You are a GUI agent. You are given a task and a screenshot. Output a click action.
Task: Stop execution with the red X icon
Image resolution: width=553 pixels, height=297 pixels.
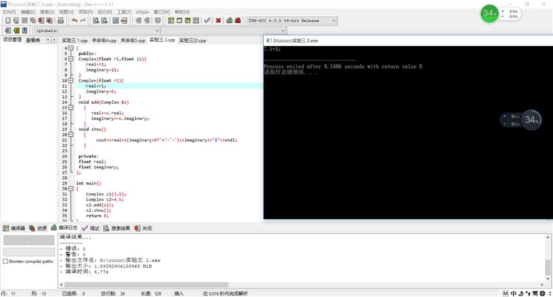[218, 21]
